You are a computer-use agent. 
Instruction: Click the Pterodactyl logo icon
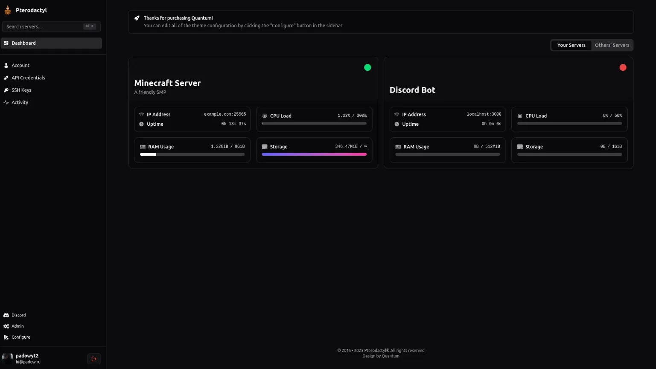click(8, 10)
